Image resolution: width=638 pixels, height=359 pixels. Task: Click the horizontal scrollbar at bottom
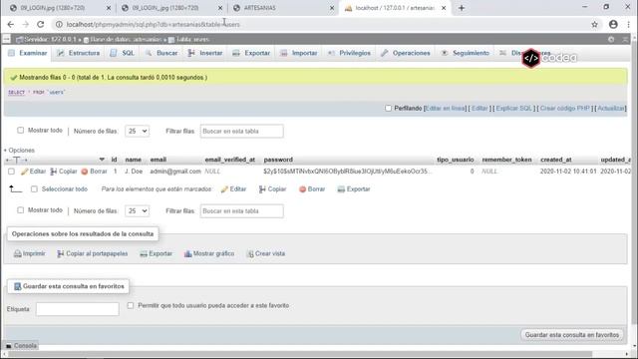tap(300, 354)
